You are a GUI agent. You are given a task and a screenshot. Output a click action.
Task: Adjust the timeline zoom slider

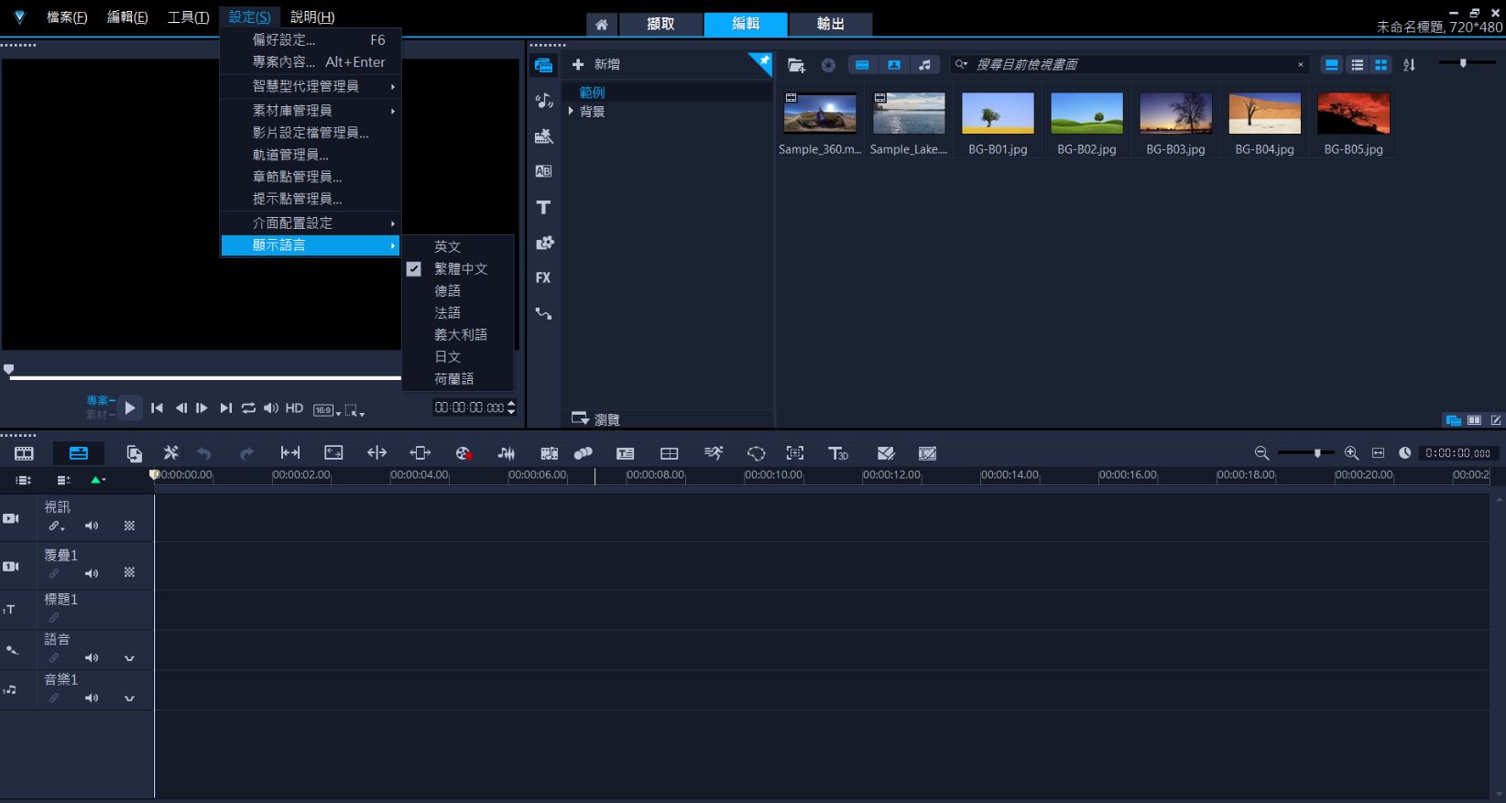[x=1306, y=453]
